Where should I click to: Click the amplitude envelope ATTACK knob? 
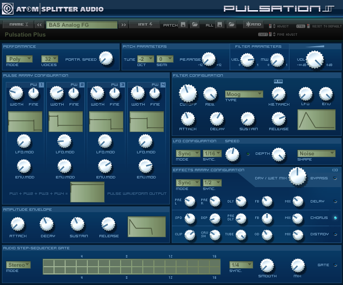click(x=17, y=224)
